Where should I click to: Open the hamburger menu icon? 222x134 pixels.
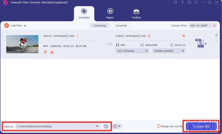[x=196, y=2]
